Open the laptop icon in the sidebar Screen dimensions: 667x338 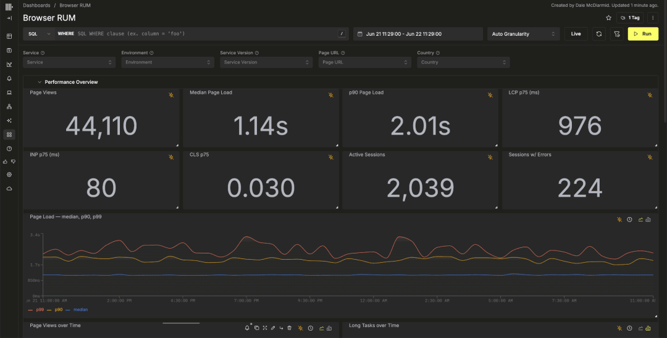coord(9,93)
